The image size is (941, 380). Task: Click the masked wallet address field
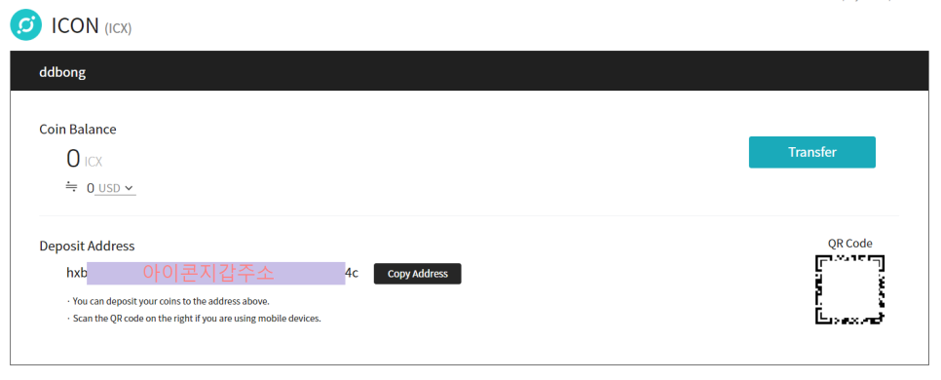pyautogui.click(x=216, y=273)
